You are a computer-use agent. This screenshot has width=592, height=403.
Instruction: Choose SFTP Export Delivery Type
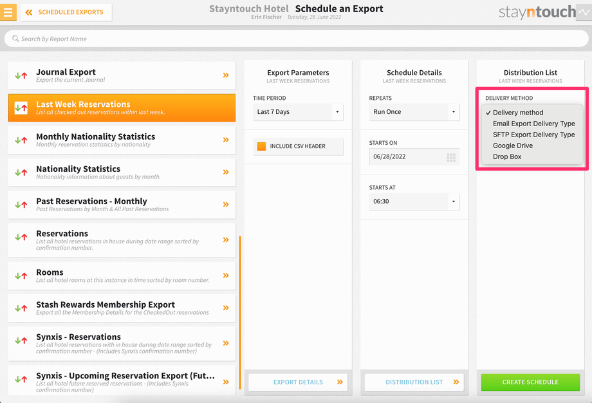pos(533,135)
